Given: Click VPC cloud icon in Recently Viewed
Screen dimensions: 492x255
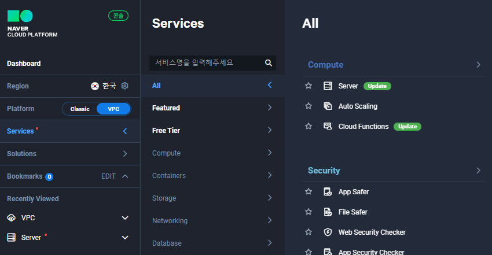Looking at the screenshot, I should 12,218.
